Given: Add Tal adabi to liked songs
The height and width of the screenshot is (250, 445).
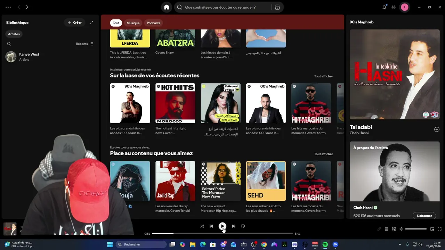Looking at the screenshot, I should pos(437,130).
